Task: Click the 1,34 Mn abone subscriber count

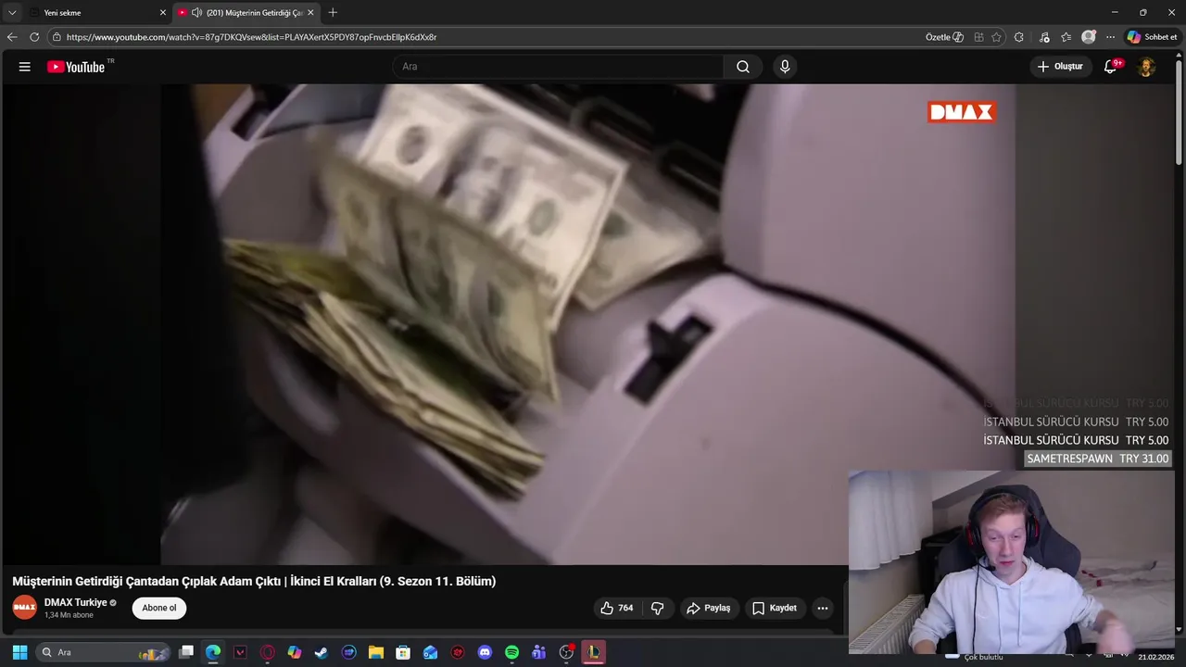Action: pos(69,615)
